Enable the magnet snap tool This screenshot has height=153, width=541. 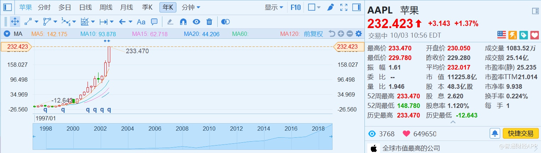(183, 22)
